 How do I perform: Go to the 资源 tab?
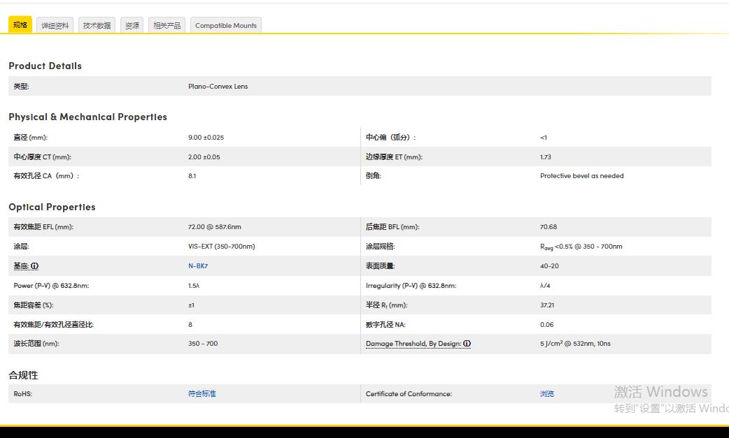tap(132, 26)
